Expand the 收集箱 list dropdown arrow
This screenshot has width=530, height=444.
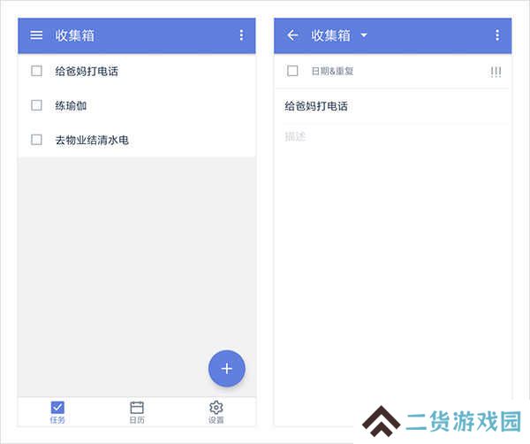[364, 35]
